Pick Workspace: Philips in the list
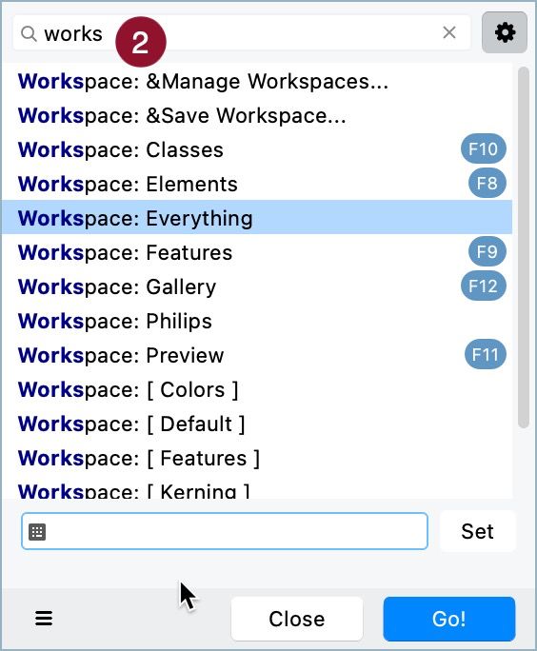The image size is (537, 651). [257, 321]
